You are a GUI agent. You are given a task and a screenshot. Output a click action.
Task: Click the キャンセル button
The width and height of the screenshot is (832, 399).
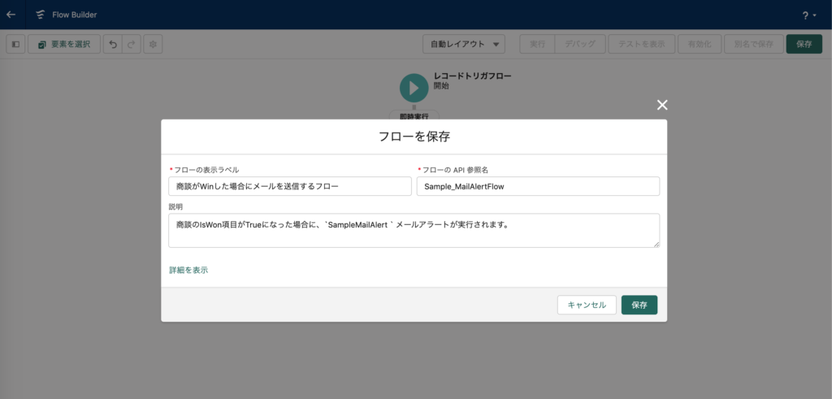[587, 305]
